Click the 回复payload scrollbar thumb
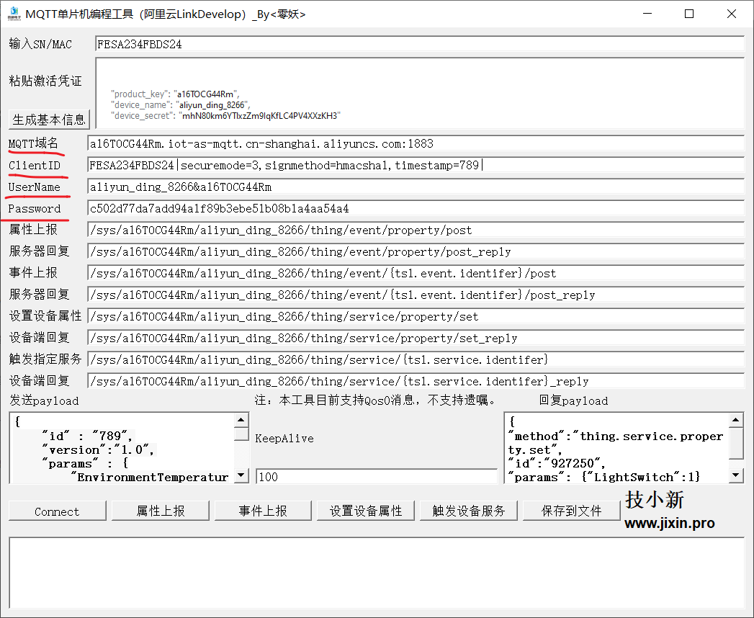Screen dimensions: 754x618 [736, 443]
